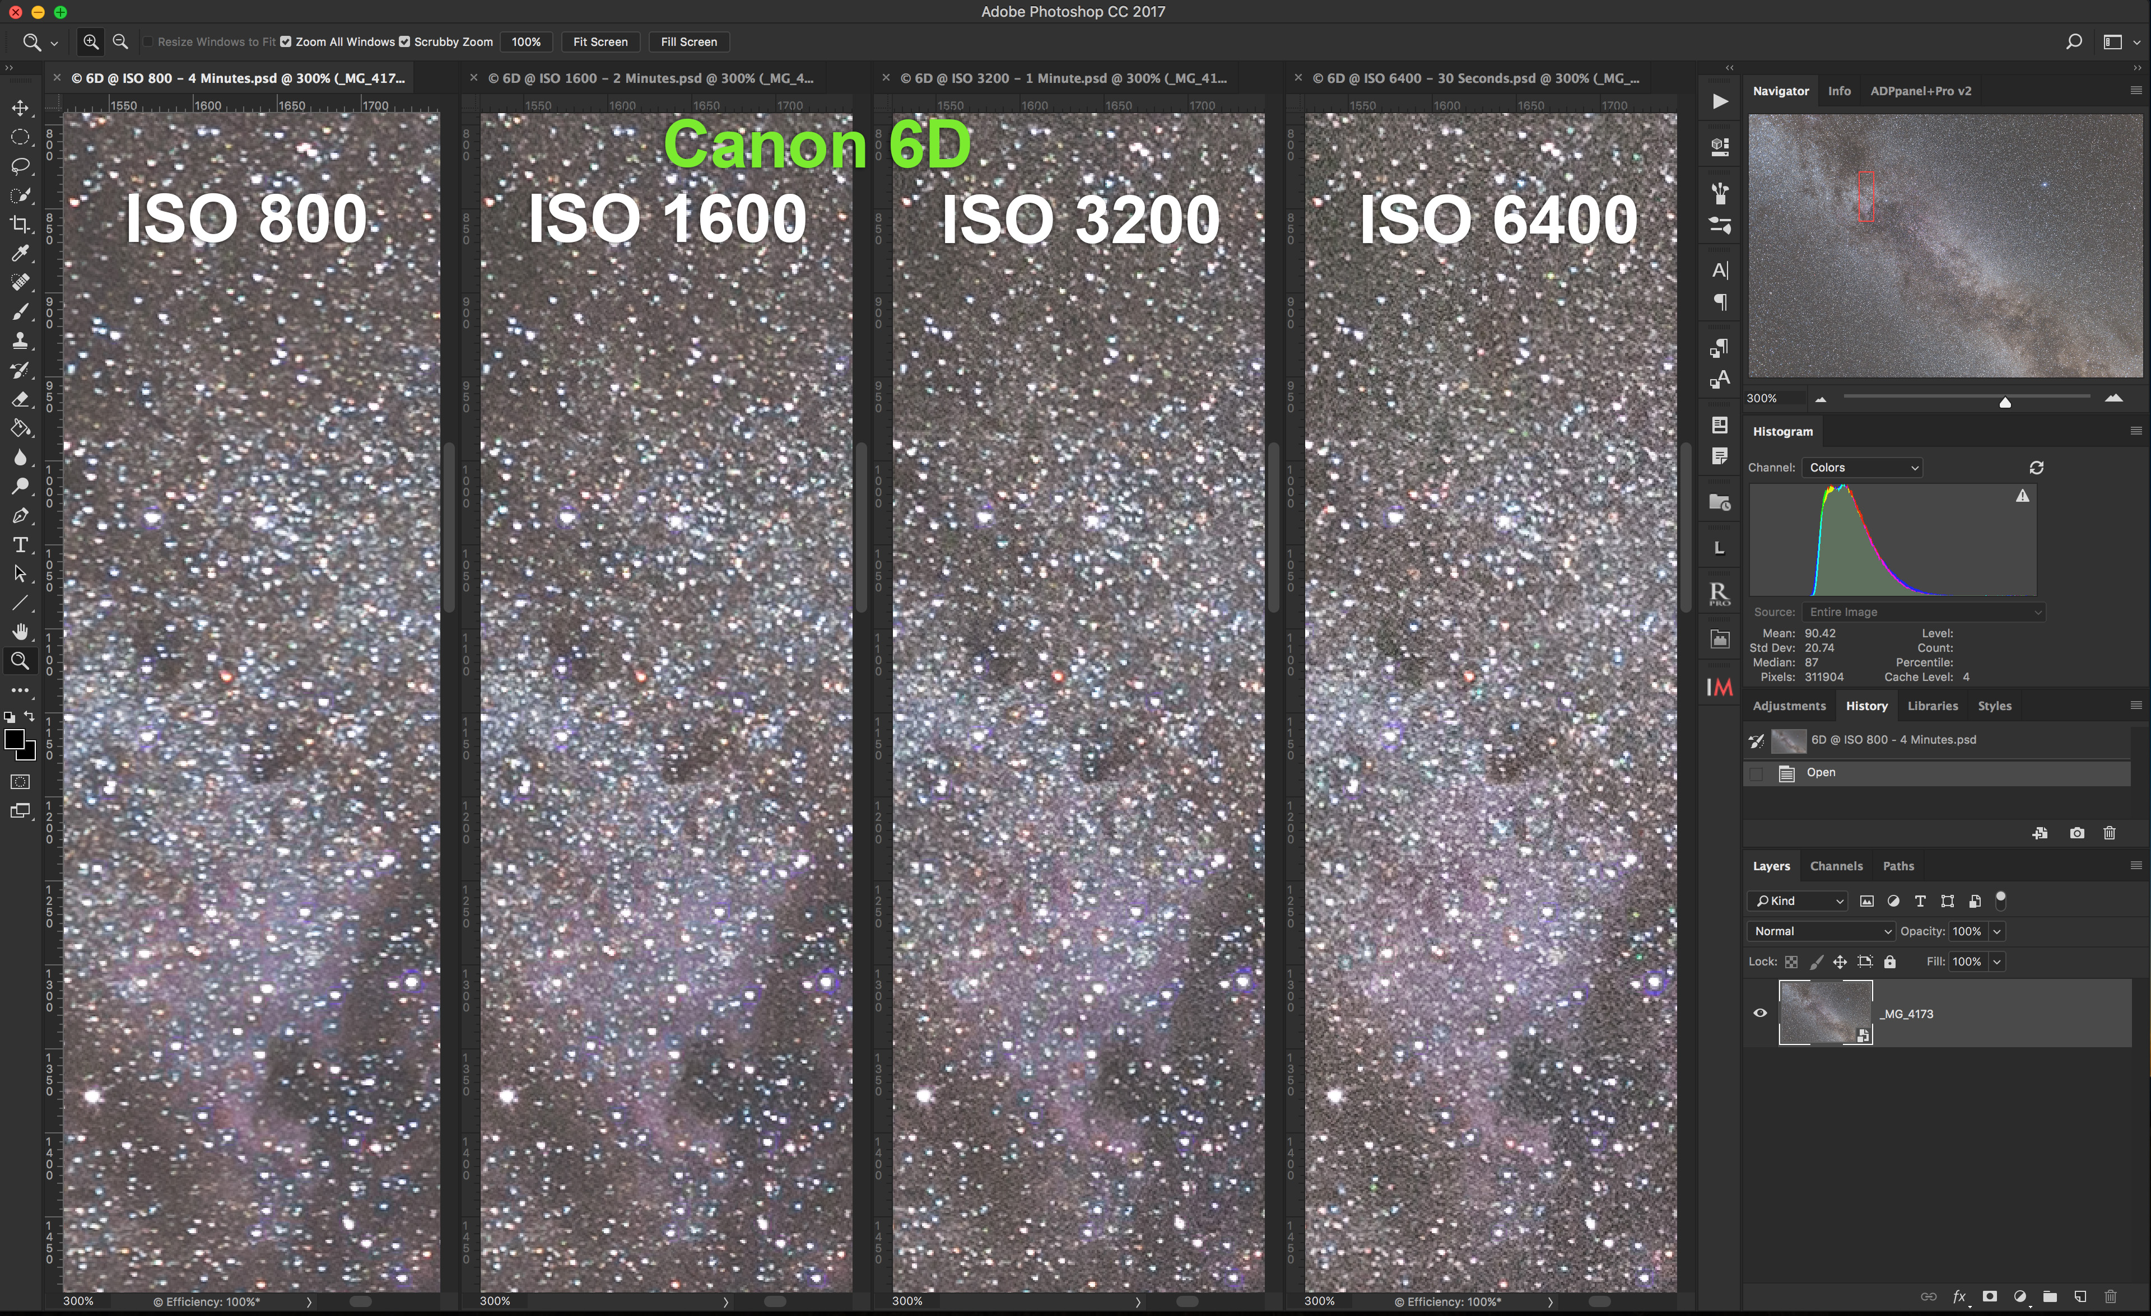Select the Lasso tool
Viewport: 2151px width, 1316px height.
click(x=20, y=166)
